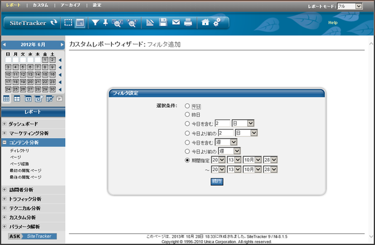Click the filter funnel icon in toolbar
Image resolution: width=375 pixels, height=245 pixels.
pyautogui.click(x=95, y=23)
